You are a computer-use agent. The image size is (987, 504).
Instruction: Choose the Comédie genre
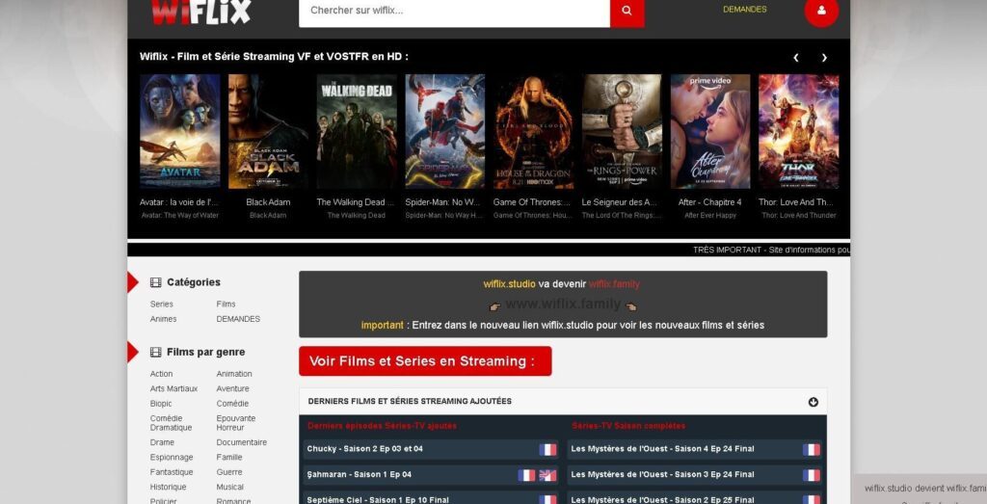232,404
